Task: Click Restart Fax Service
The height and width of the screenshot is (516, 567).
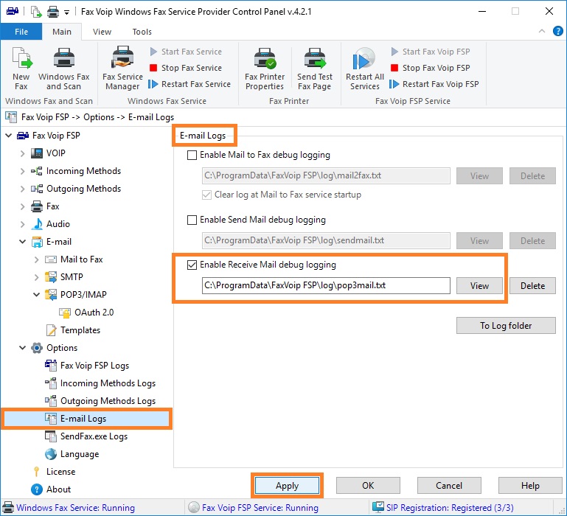Action: coord(189,84)
